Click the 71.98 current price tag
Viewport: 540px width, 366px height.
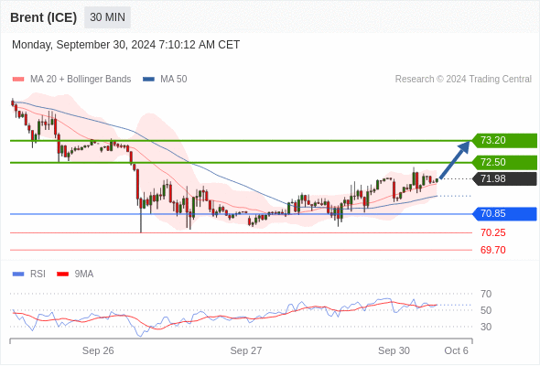(504, 178)
